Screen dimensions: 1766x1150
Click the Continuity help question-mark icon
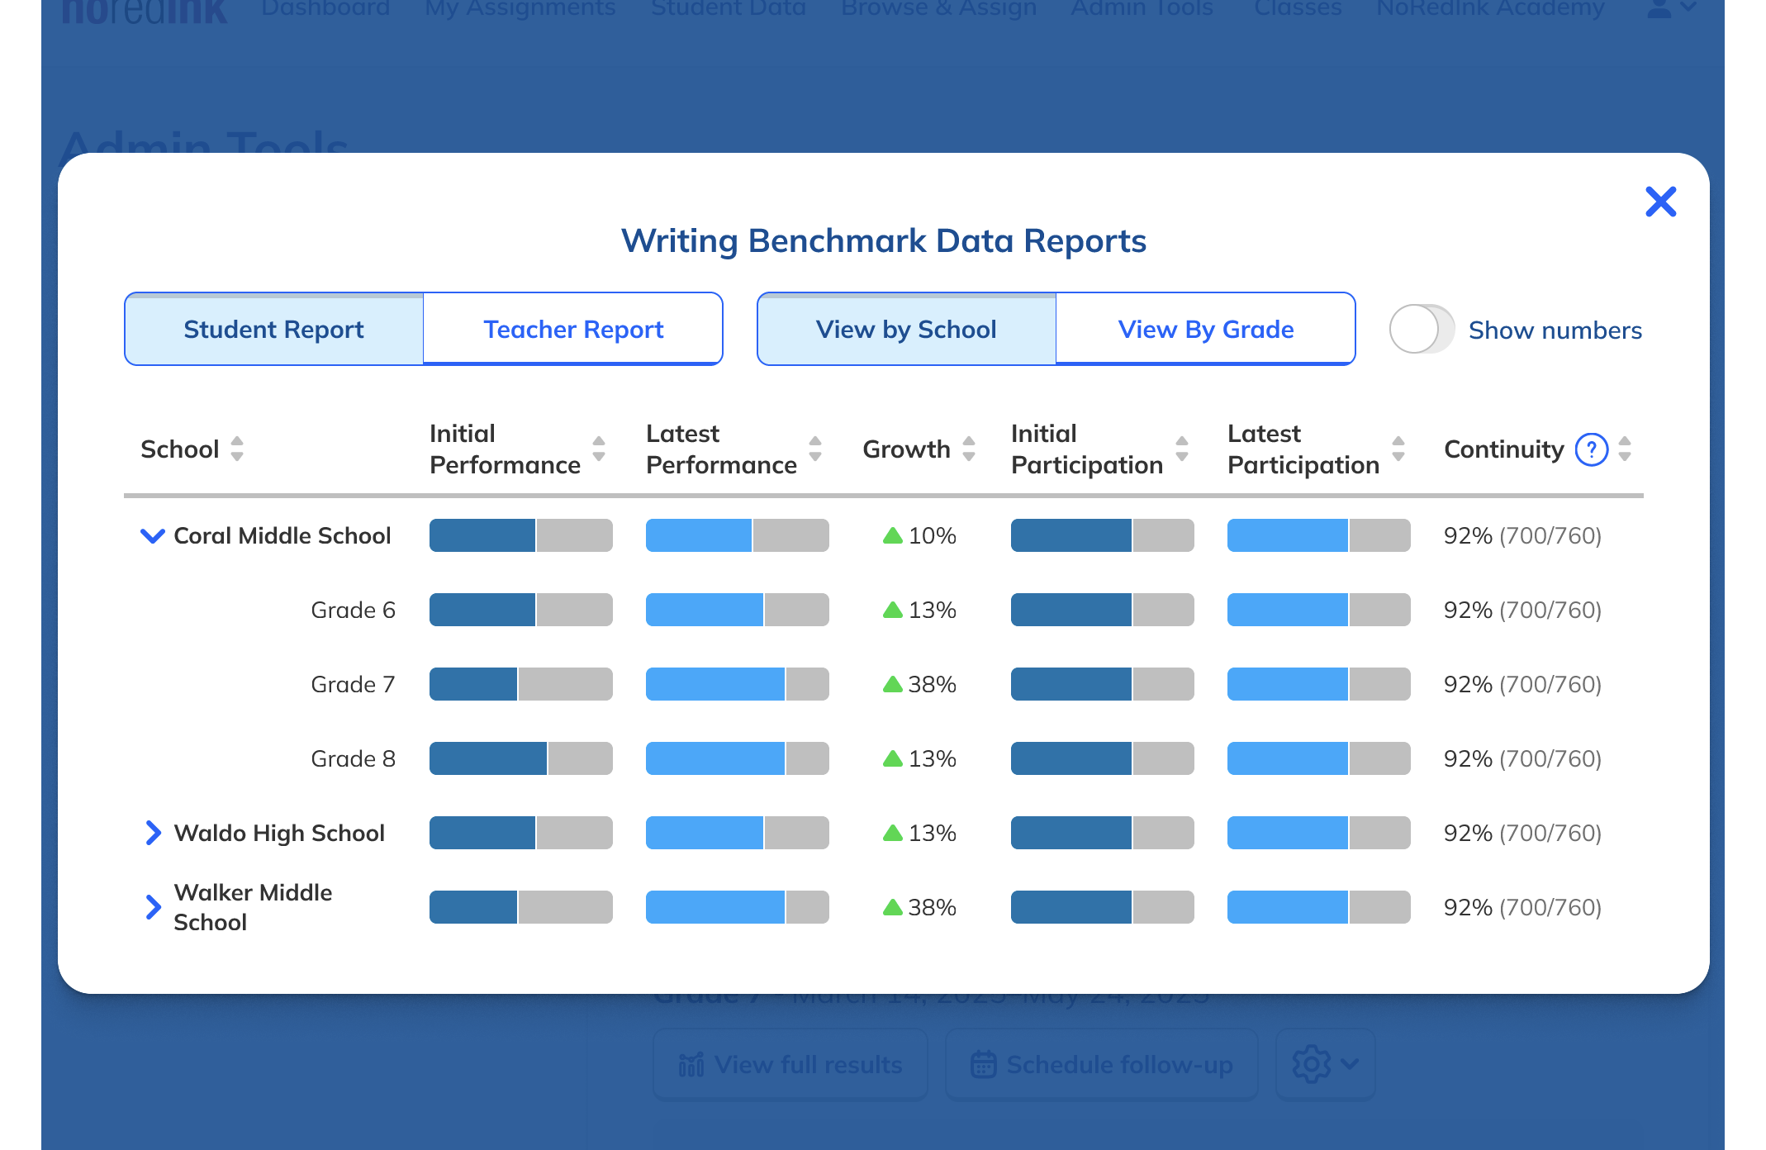click(x=1591, y=449)
